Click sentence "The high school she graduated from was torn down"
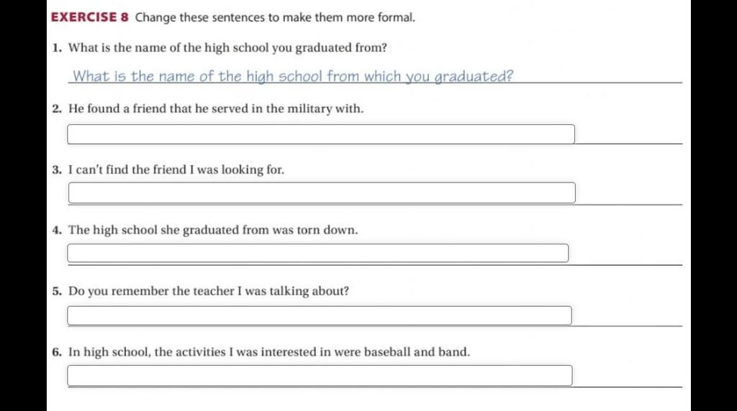 click(213, 231)
